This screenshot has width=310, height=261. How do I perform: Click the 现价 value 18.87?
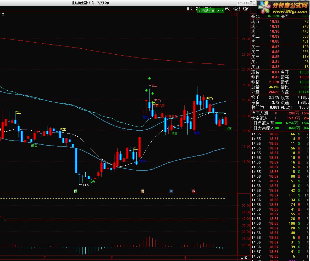point(275,72)
